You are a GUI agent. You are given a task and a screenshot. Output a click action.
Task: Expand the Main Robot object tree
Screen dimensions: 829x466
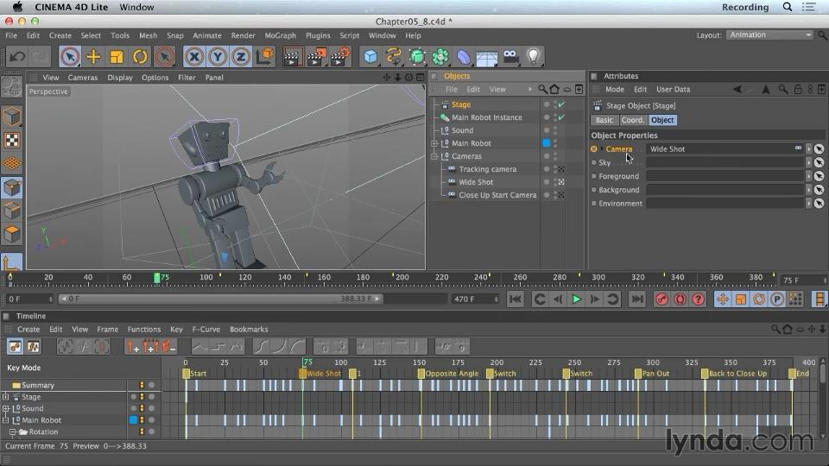tap(435, 143)
